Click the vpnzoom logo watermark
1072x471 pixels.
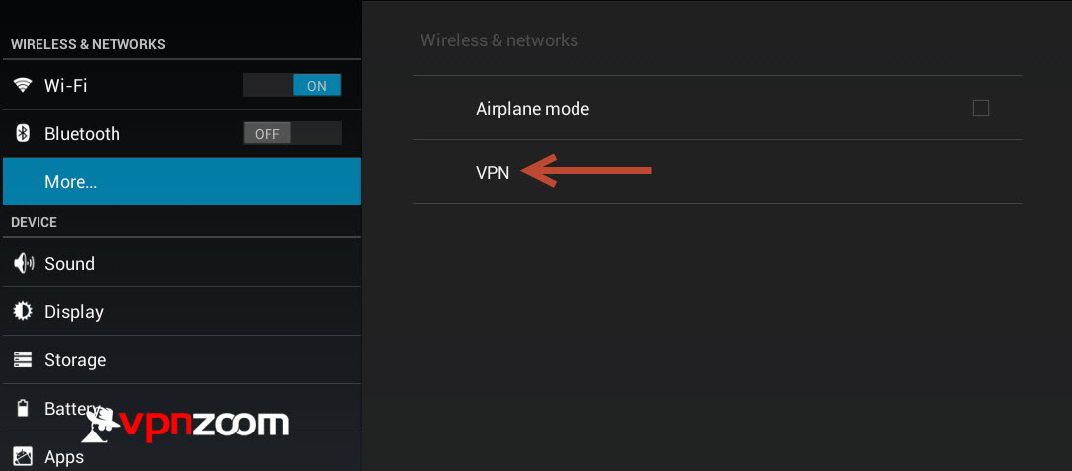(186, 424)
